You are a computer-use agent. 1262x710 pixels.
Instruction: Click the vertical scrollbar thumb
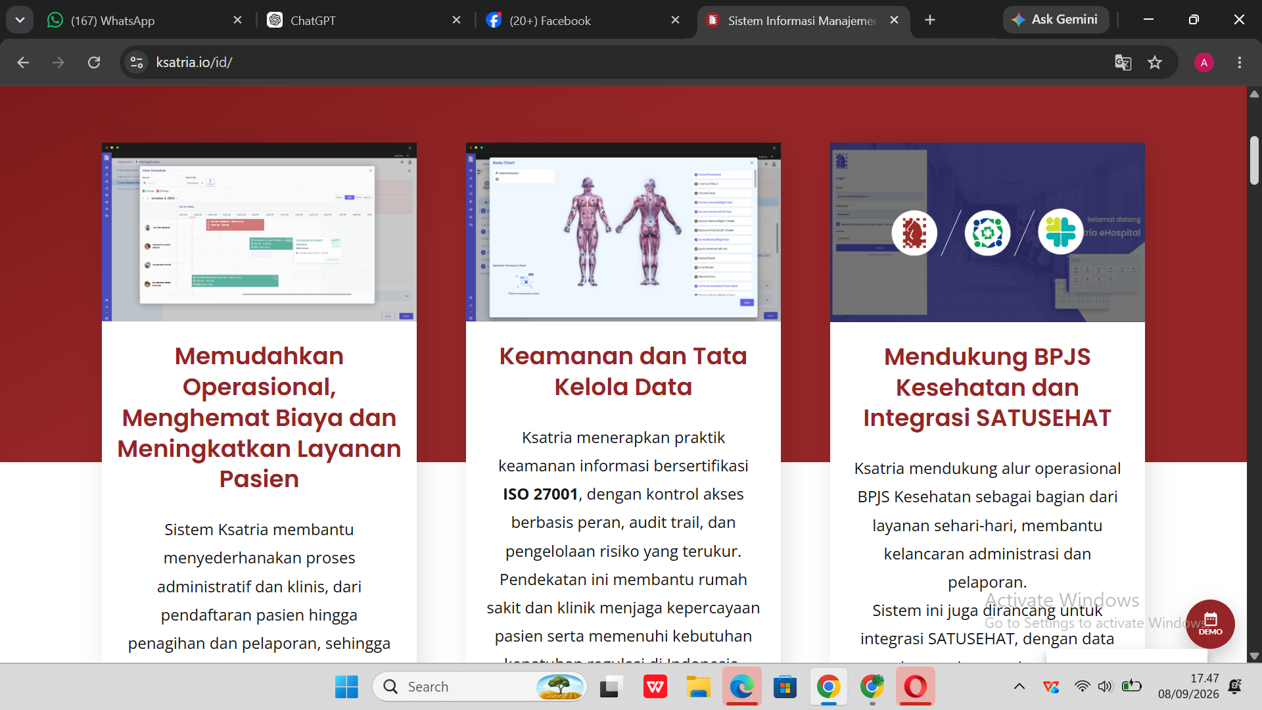click(x=1254, y=160)
